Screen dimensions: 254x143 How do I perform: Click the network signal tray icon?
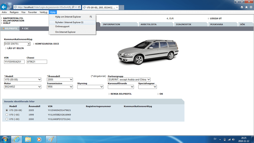point(229,139)
